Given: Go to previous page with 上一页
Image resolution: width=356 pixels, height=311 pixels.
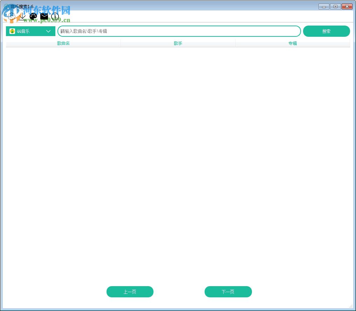Looking at the screenshot, I should pos(130,292).
